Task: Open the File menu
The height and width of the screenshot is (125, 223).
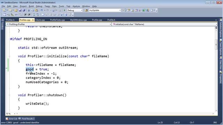Action: (3, 6)
